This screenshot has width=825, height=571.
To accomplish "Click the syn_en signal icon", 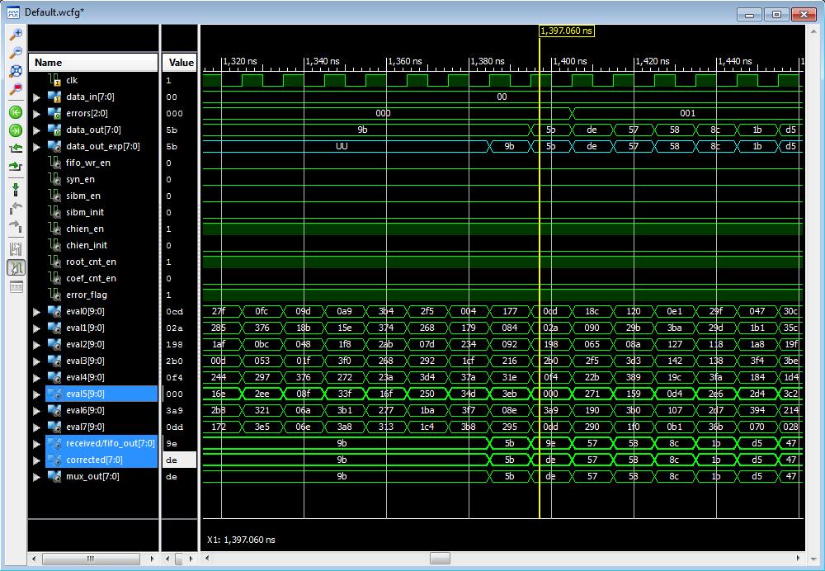I will [54, 179].
